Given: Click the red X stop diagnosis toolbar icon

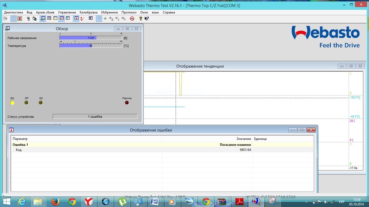Looking at the screenshot, I should click(20, 18).
